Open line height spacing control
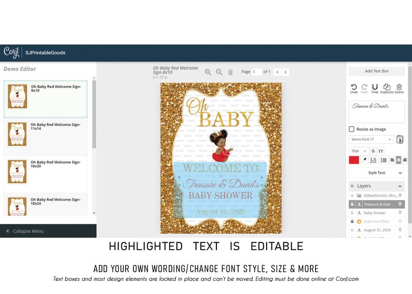The width and height of the screenshot is (412, 294). (383, 160)
